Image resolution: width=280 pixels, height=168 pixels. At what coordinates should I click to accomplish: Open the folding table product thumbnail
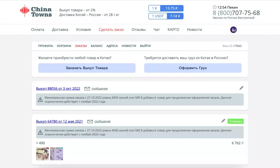(42, 154)
